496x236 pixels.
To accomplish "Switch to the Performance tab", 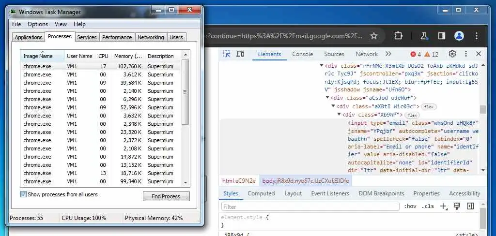I will [117, 37].
